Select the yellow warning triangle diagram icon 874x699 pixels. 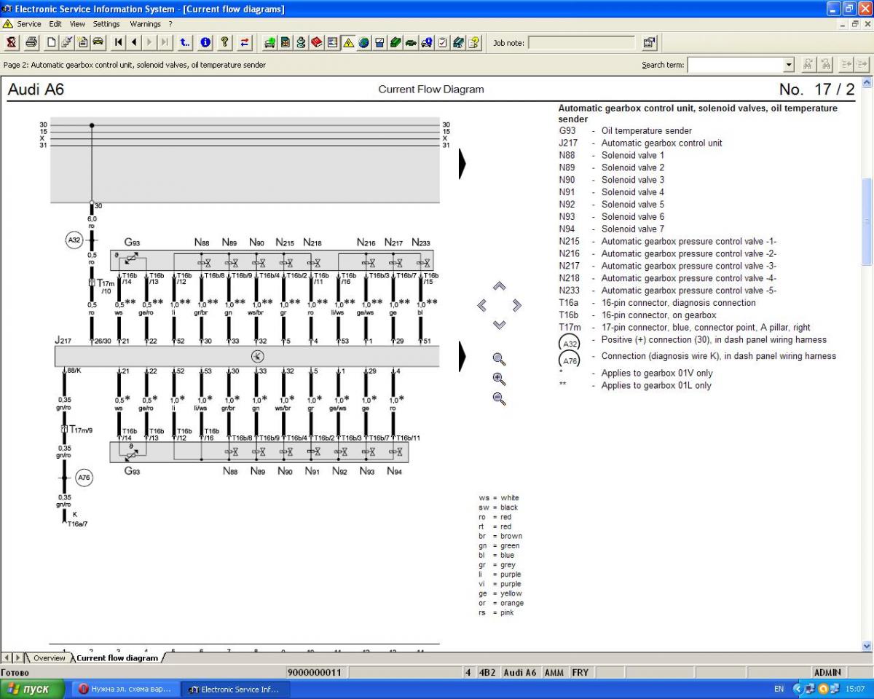pos(348,42)
